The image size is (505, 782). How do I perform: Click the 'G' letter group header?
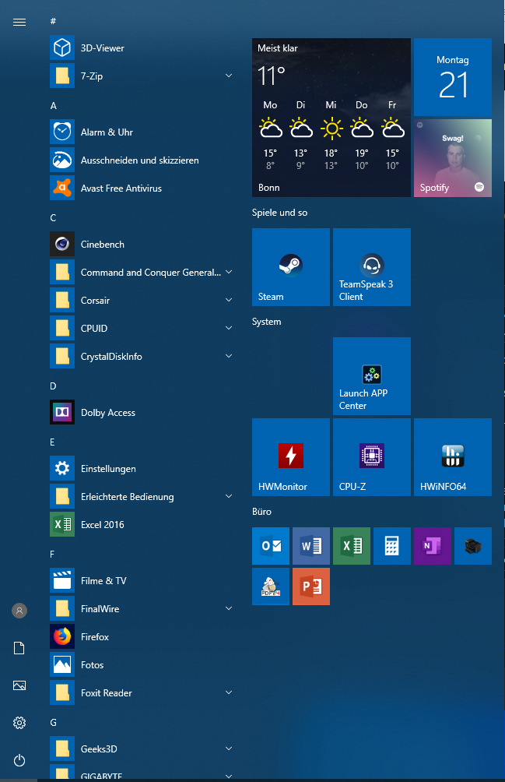(53, 722)
